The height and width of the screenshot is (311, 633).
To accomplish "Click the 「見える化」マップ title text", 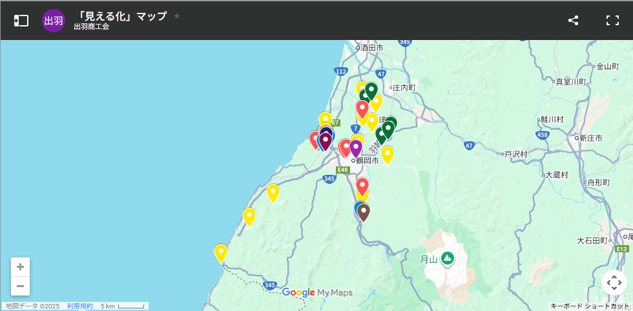I will [x=121, y=15].
